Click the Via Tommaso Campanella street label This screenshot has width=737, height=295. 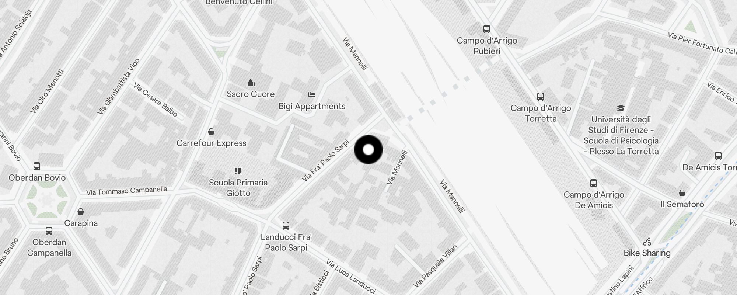tap(126, 191)
